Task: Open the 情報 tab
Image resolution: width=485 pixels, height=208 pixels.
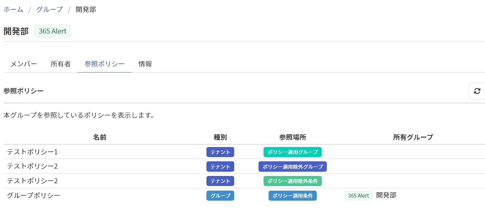Action: pos(145,64)
